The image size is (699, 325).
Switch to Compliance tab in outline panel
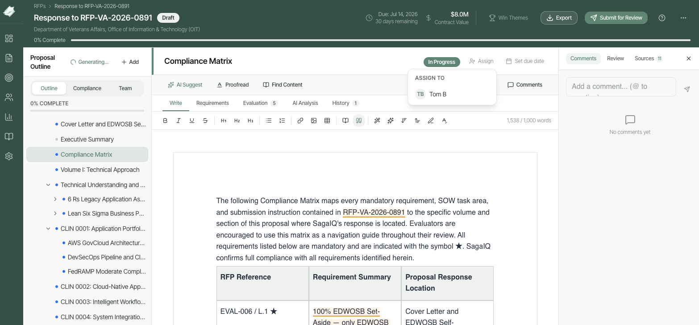(87, 88)
